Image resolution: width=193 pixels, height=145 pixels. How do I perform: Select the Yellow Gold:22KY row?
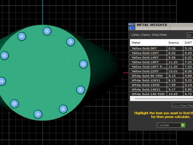[x=161, y=71]
